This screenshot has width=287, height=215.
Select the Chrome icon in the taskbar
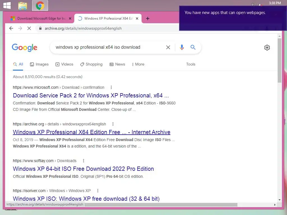click(40, 6)
